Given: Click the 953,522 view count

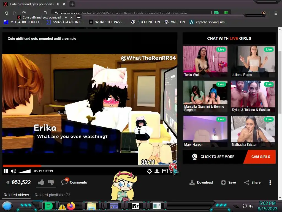Looking at the screenshot, I should coord(21,182).
